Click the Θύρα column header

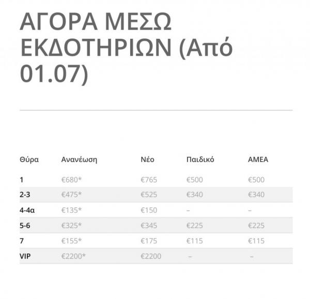coord(29,159)
